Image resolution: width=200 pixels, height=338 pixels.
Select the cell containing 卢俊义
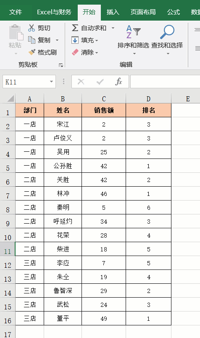(x=63, y=138)
